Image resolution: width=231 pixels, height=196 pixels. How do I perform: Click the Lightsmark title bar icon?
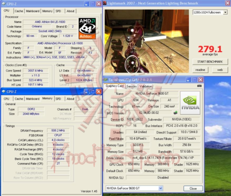(105, 3)
